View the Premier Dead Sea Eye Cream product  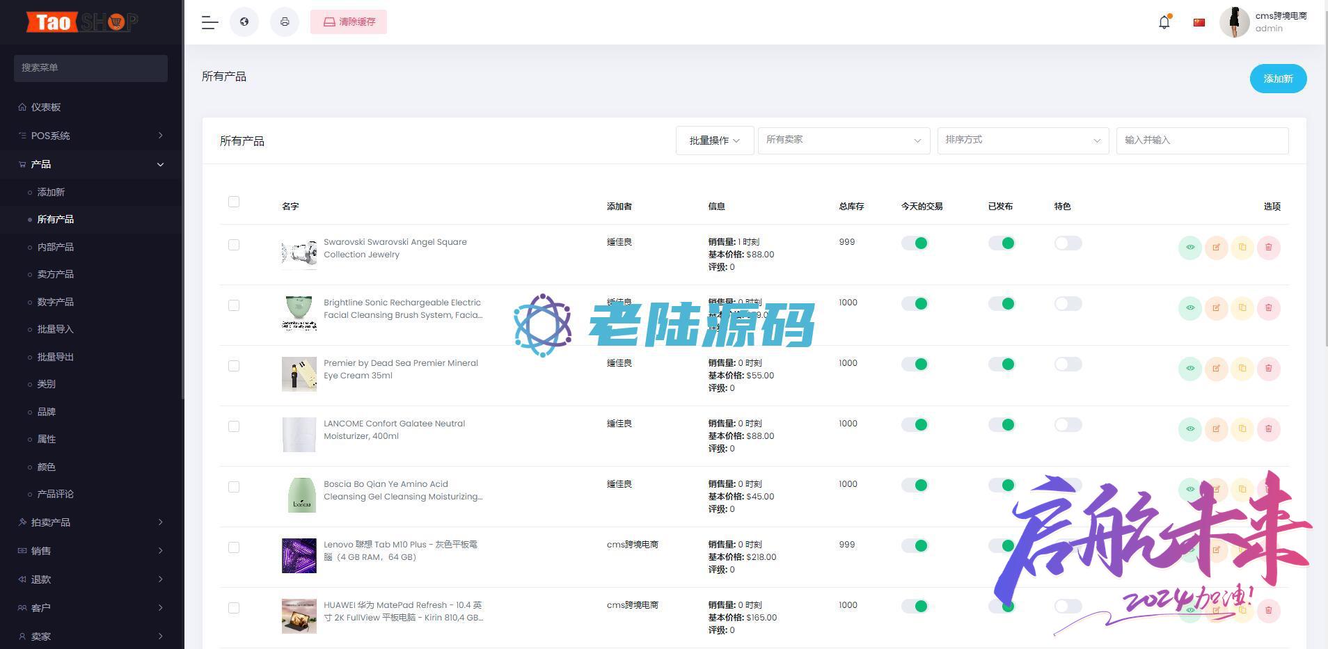coord(1190,369)
